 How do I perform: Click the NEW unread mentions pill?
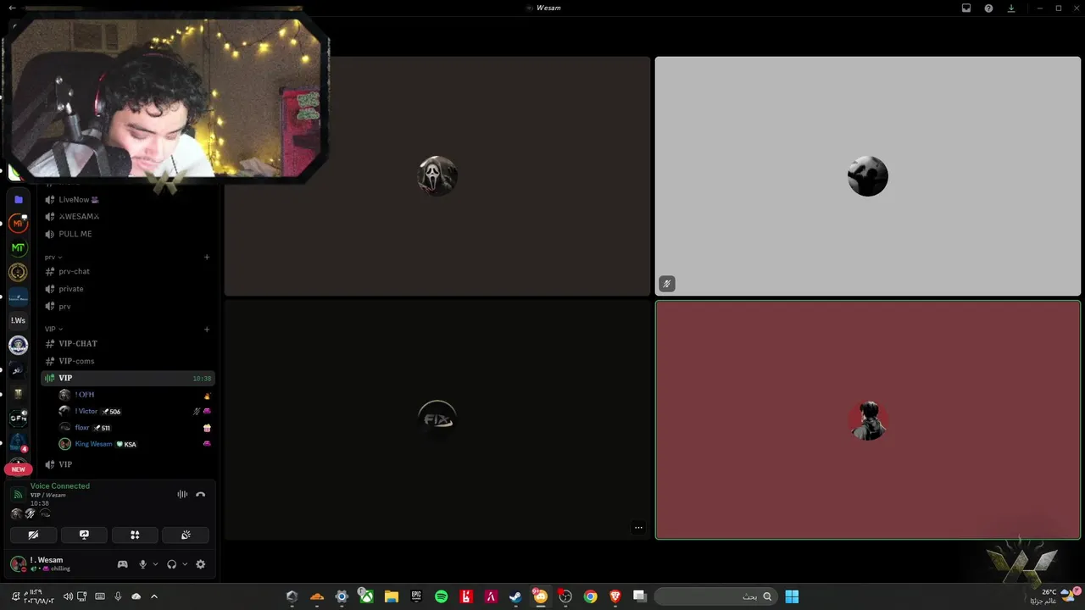18,469
